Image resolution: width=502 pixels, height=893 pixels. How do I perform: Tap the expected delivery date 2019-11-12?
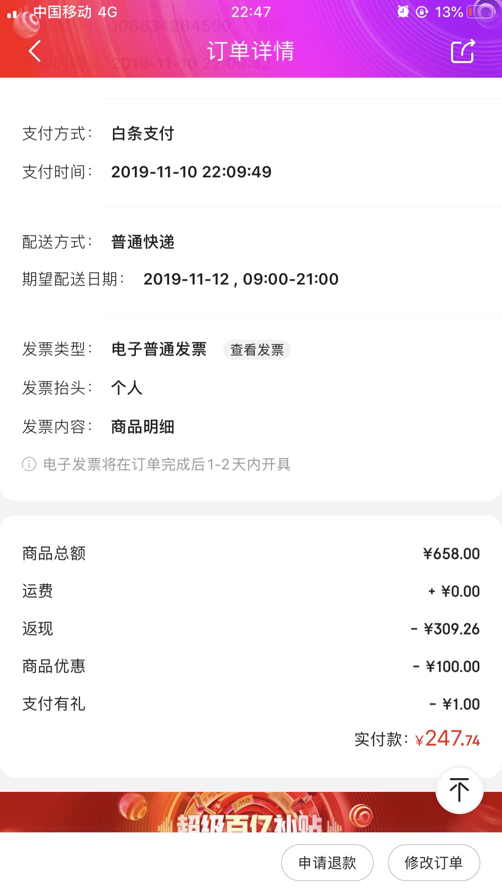click(x=186, y=279)
